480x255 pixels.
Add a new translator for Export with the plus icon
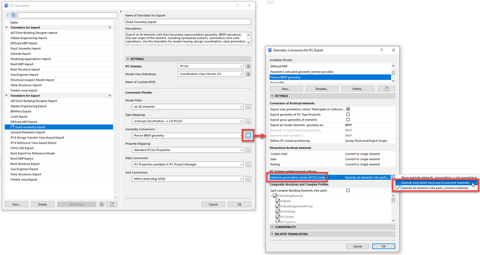(110, 96)
